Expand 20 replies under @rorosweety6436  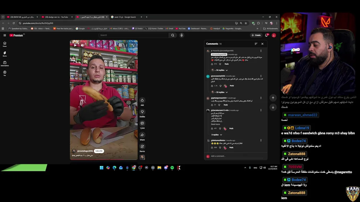click(220, 92)
